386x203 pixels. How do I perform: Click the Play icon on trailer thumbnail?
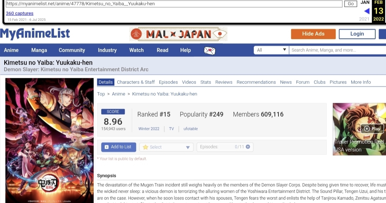(372, 129)
